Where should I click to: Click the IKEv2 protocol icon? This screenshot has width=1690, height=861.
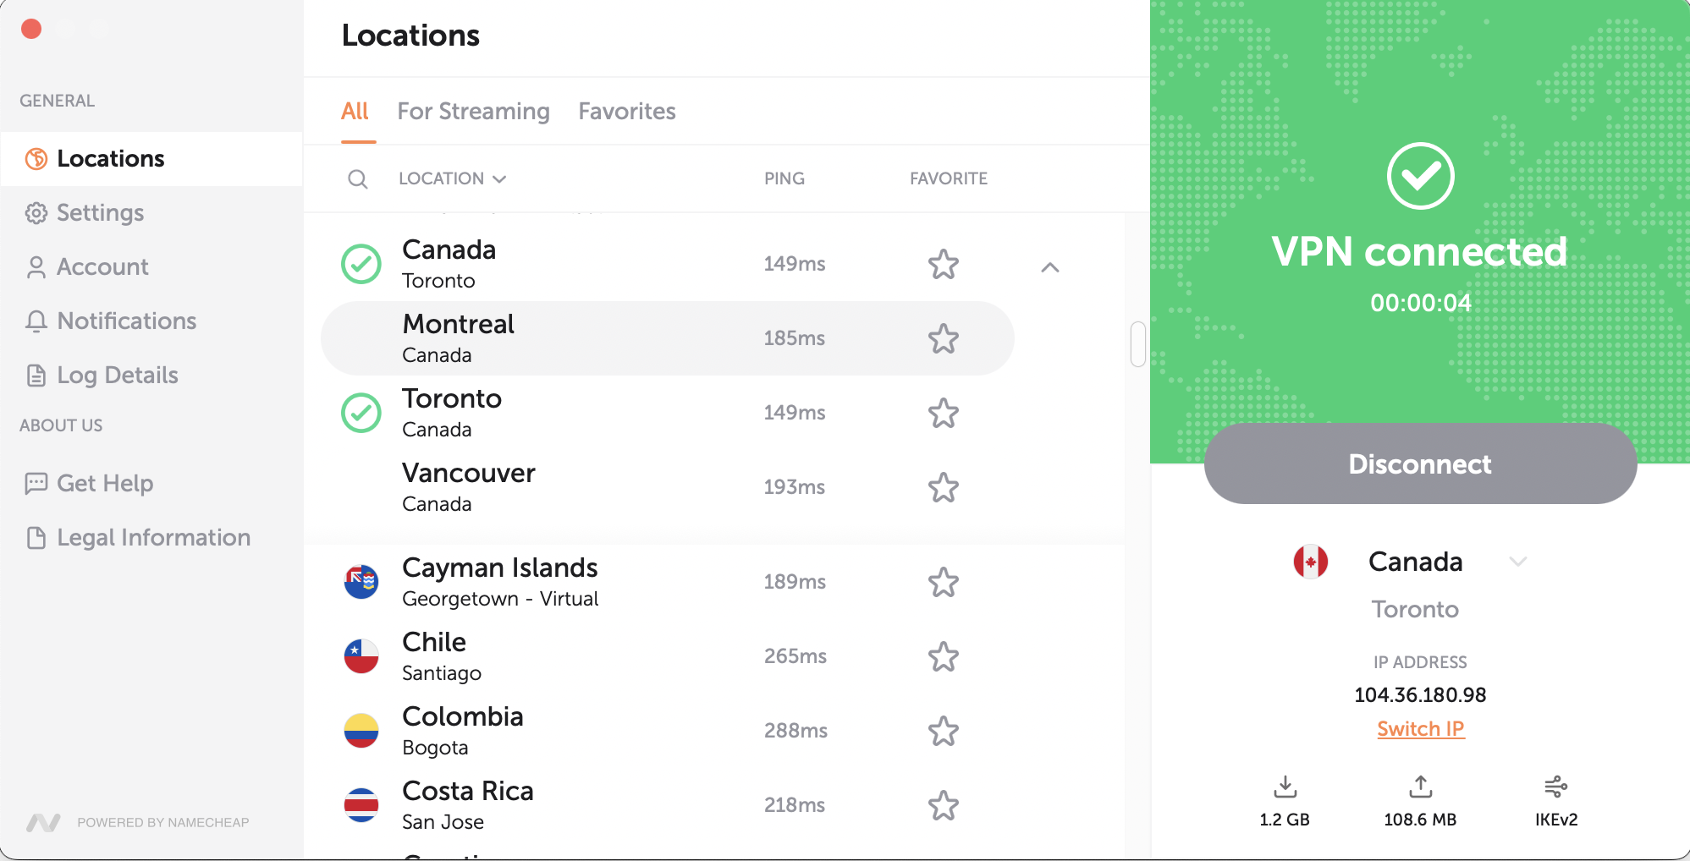[x=1555, y=787]
